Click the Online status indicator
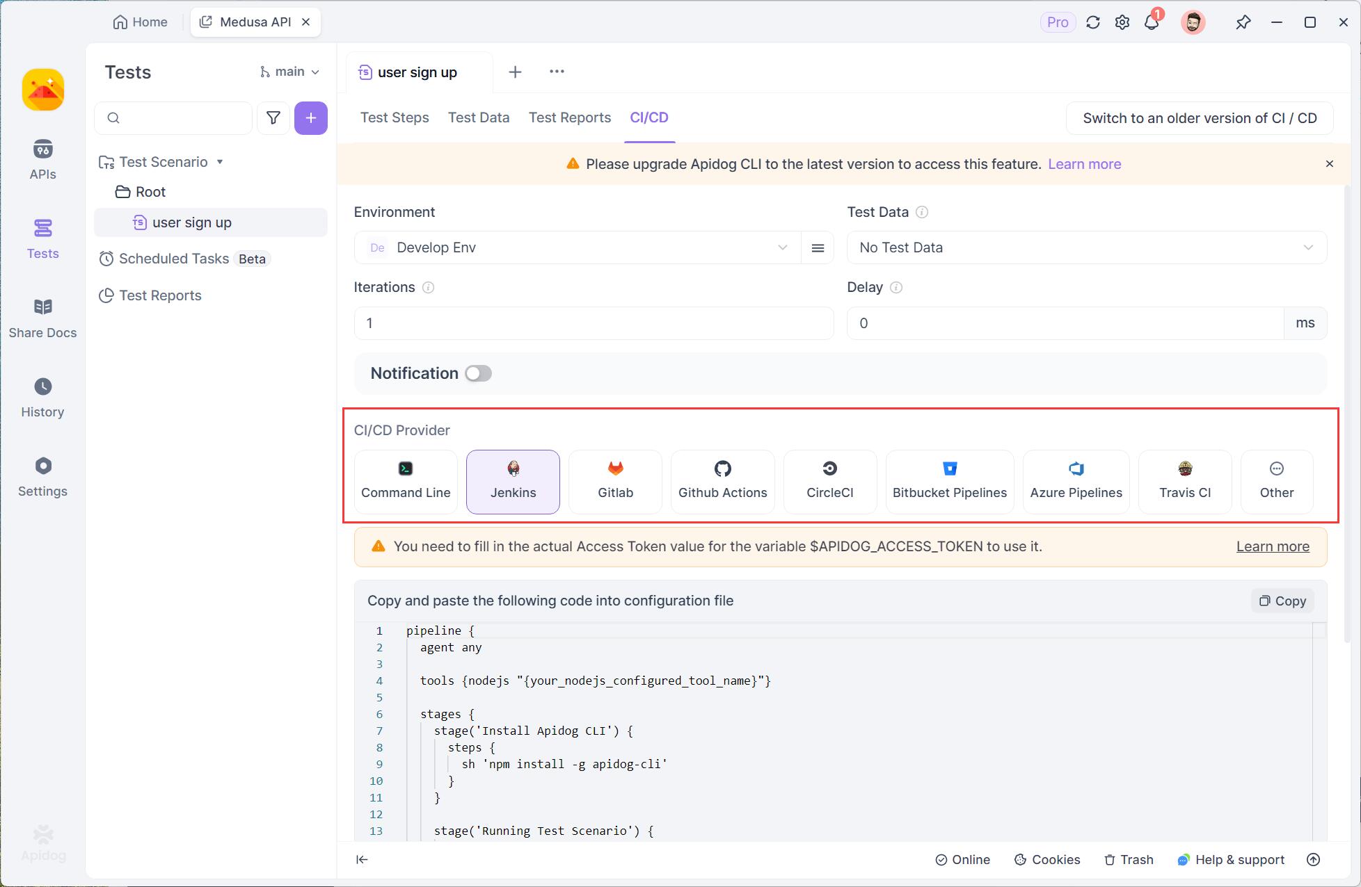Screen dimensions: 1361x887 [963, 860]
